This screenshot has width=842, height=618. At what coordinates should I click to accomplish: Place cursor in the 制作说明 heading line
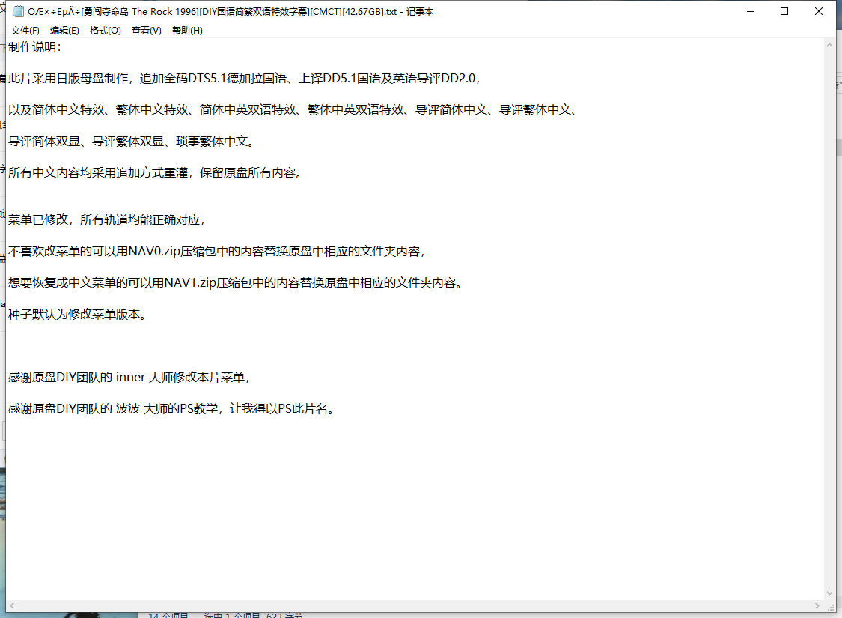34,47
